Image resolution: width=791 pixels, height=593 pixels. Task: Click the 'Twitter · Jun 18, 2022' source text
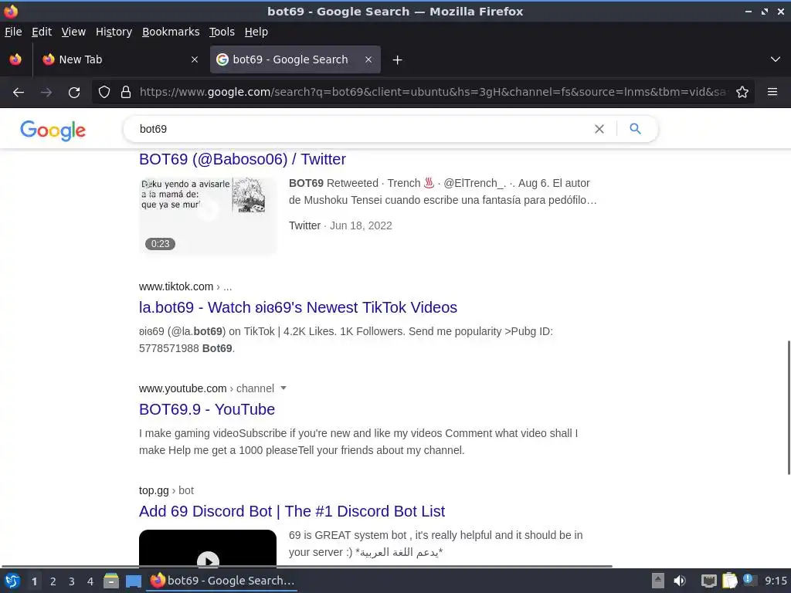[x=341, y=226]
